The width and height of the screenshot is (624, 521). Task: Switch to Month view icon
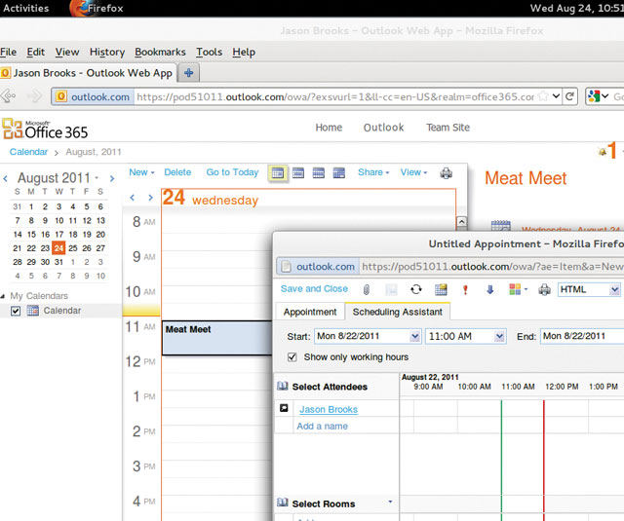[x=338, y=173]
